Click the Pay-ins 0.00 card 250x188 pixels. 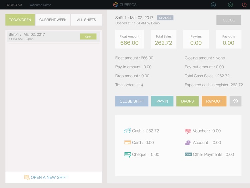click(x=196, y=39)
